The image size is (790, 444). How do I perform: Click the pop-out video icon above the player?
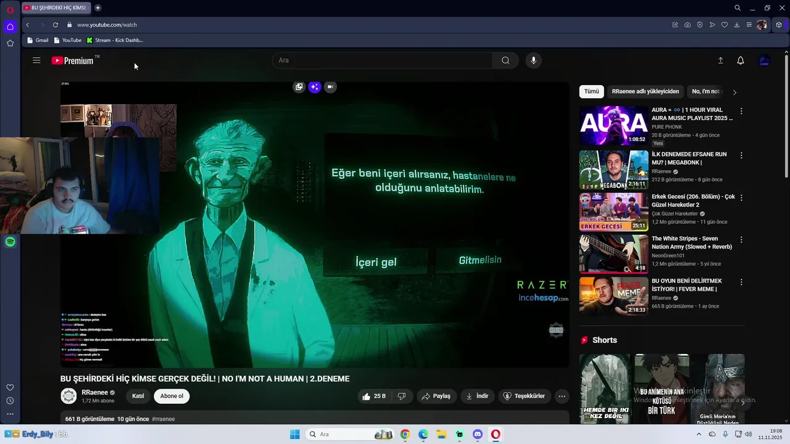[x=299, y=87]
